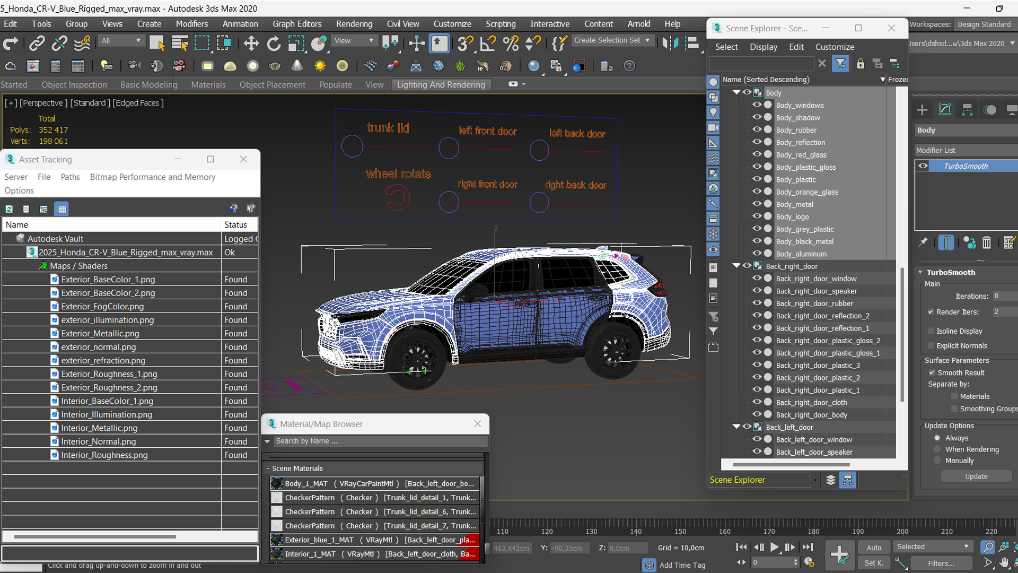This screenshot has width=1018, height=573.
Task: Select Body_1_MAT material swatch row
Action: (x=375, y=483)
